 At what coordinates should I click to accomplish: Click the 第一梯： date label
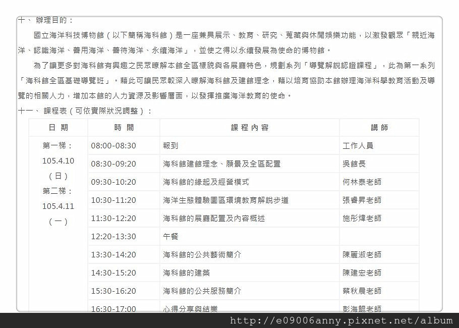point(58,145)
